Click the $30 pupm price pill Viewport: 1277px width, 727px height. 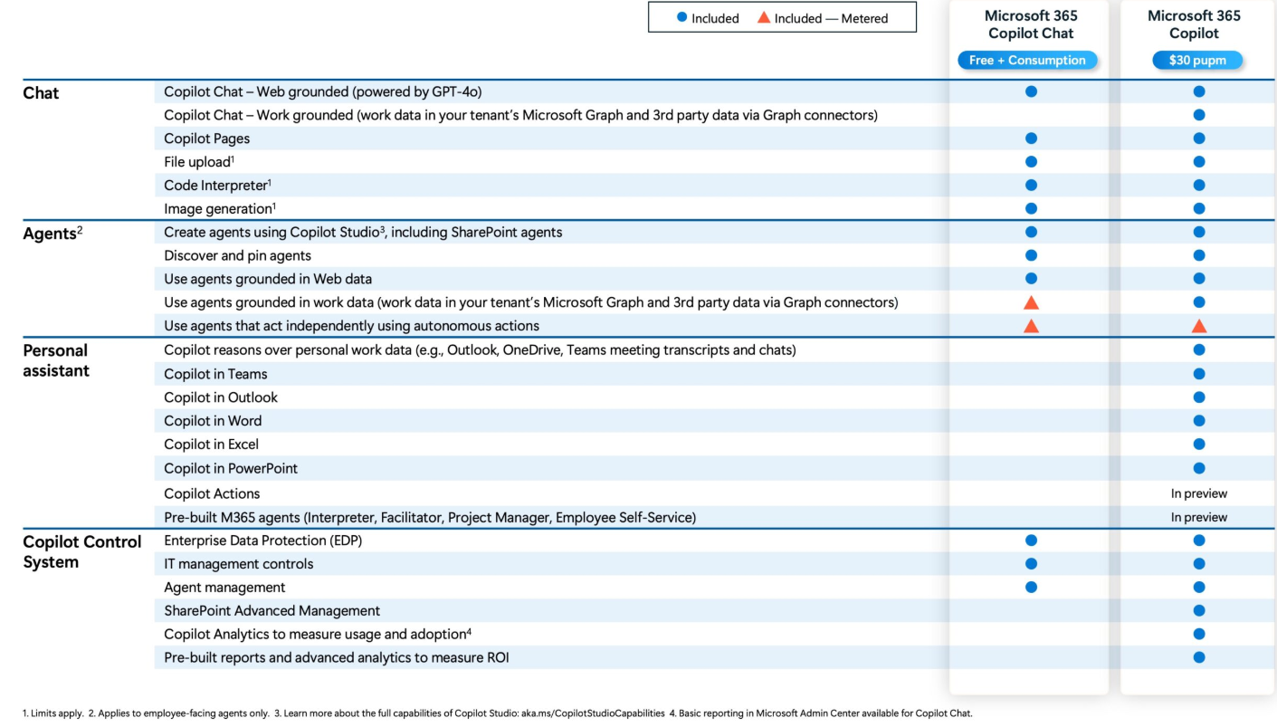[x=1196, y=61]
